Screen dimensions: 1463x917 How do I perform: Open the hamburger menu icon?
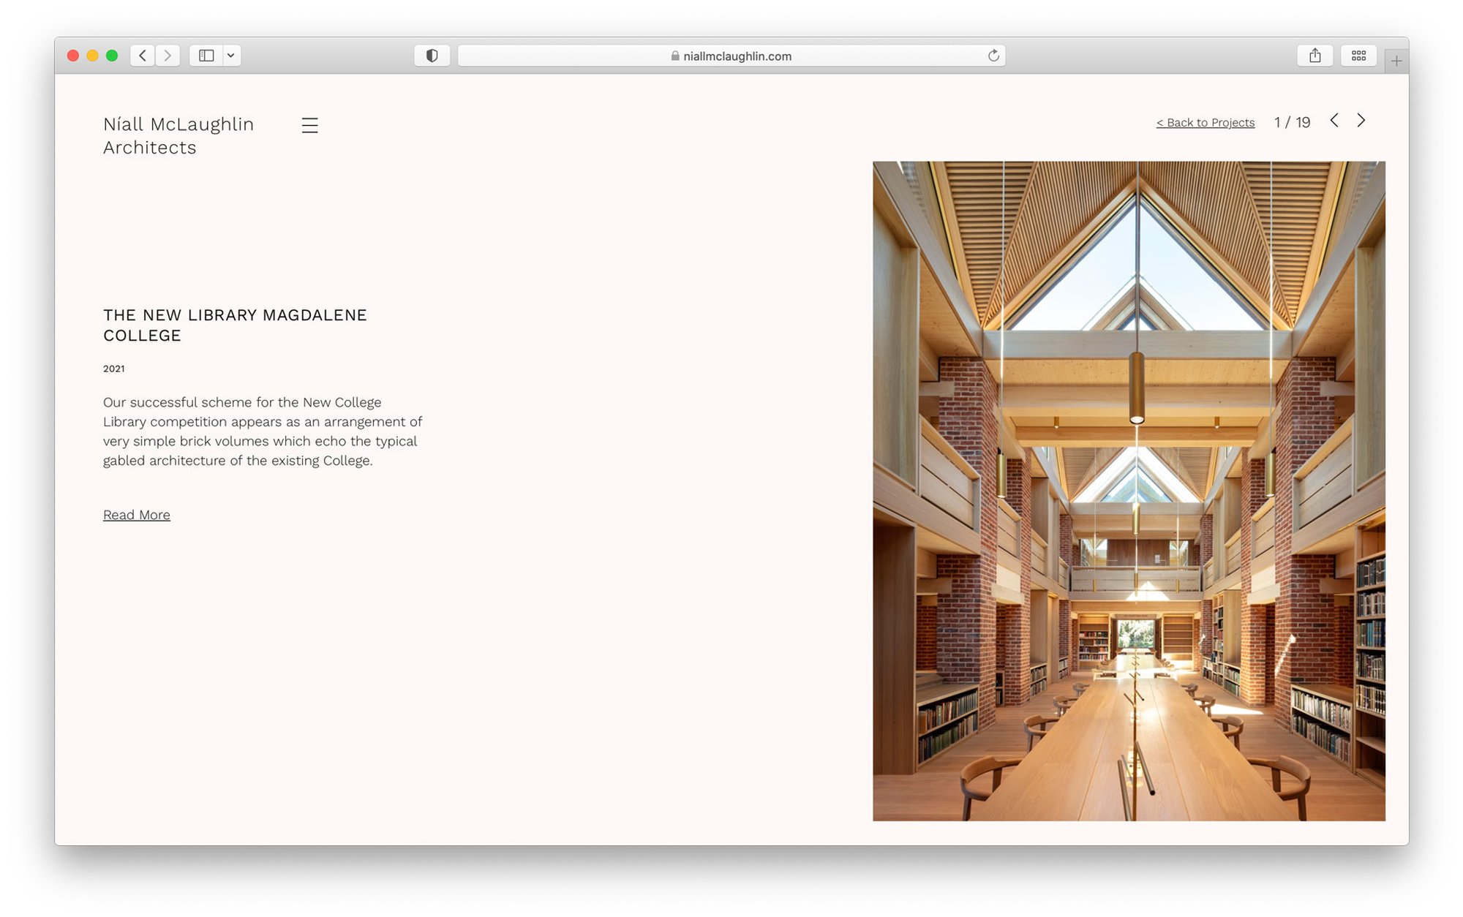pos(309,125)
